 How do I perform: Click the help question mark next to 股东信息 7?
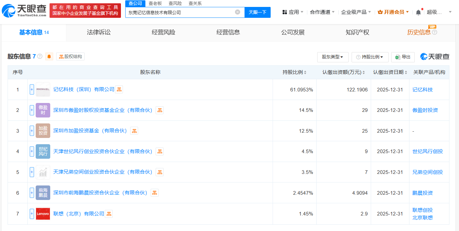[40, 56]
